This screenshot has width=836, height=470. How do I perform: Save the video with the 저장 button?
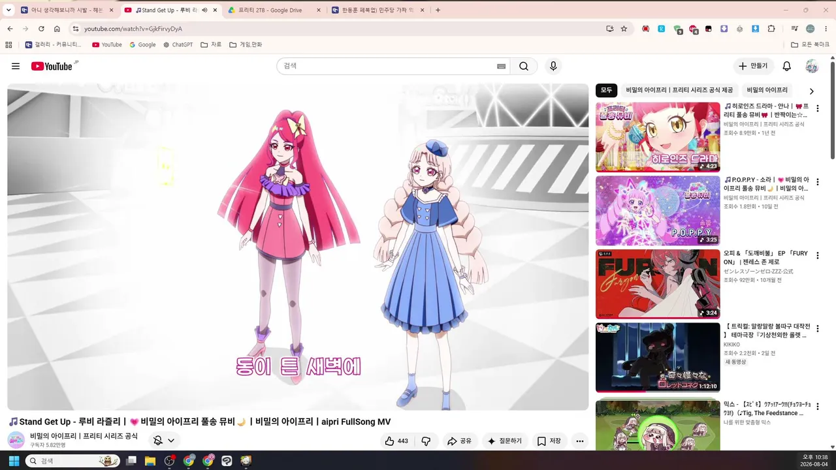point(549,441)
